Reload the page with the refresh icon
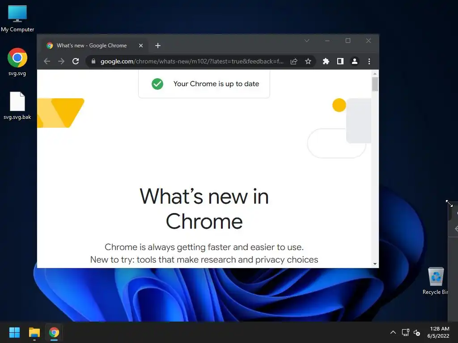This screenshot has height=343, width=458. pyautogui.click(x=76, y=61)
